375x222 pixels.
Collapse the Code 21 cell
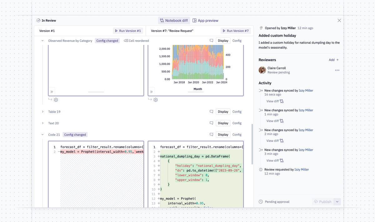pyautogui.click(x=42, y=135)
